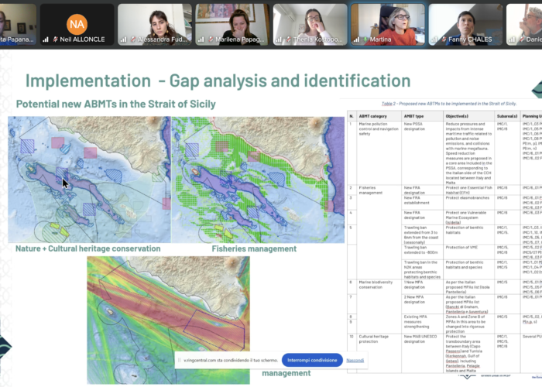Click the drag handle on screen-sharing bar
The image size is (542, 387).
tap(179, 360)
